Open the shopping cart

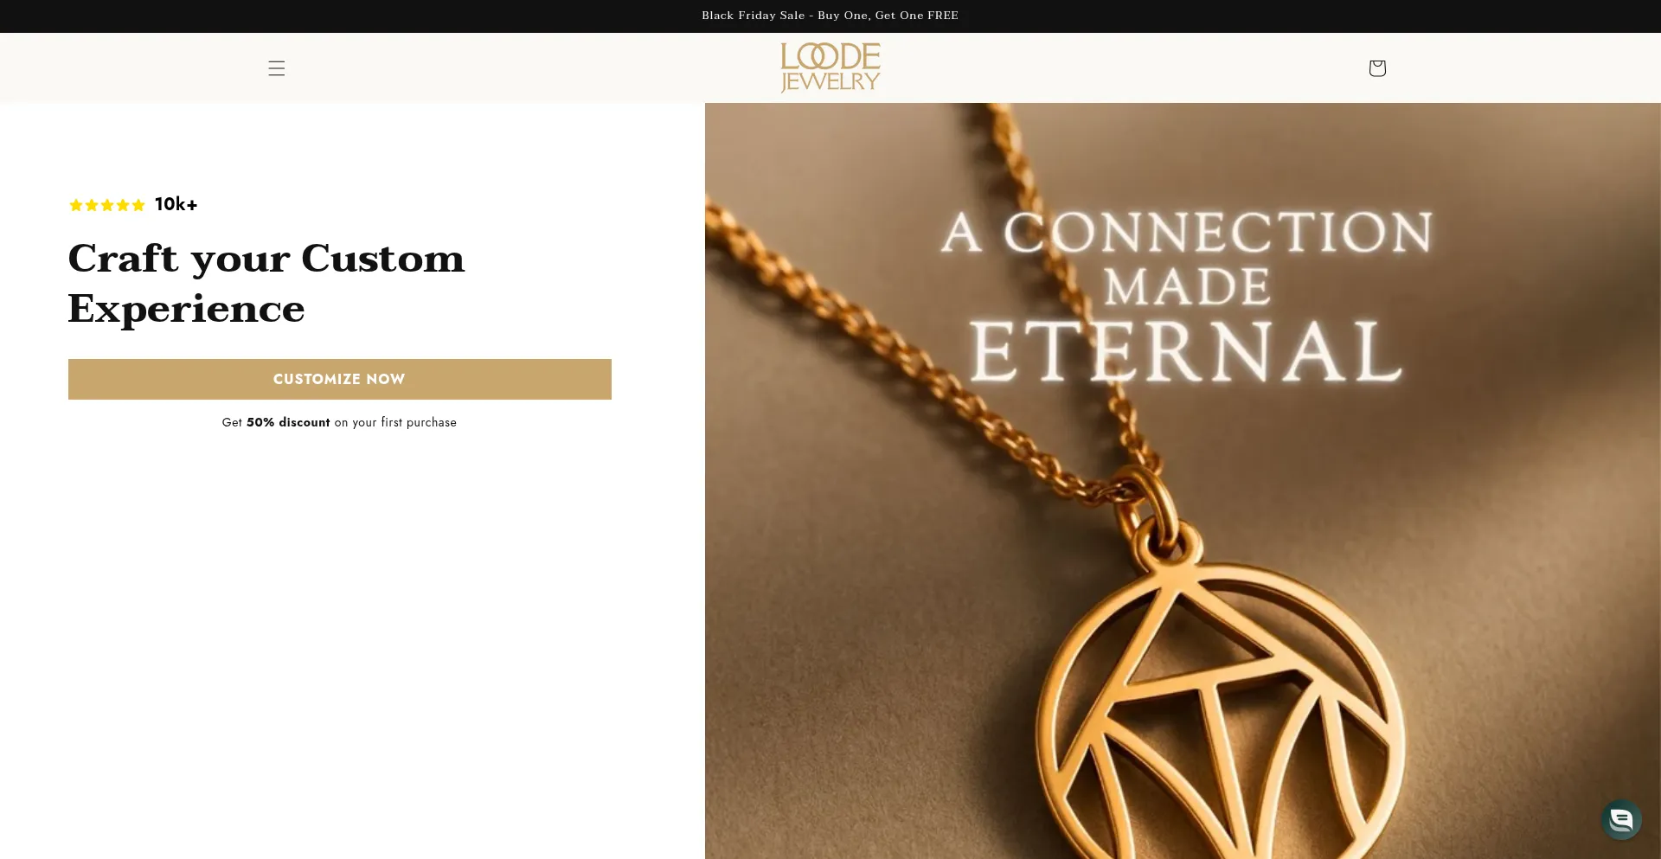point(1377,68)
